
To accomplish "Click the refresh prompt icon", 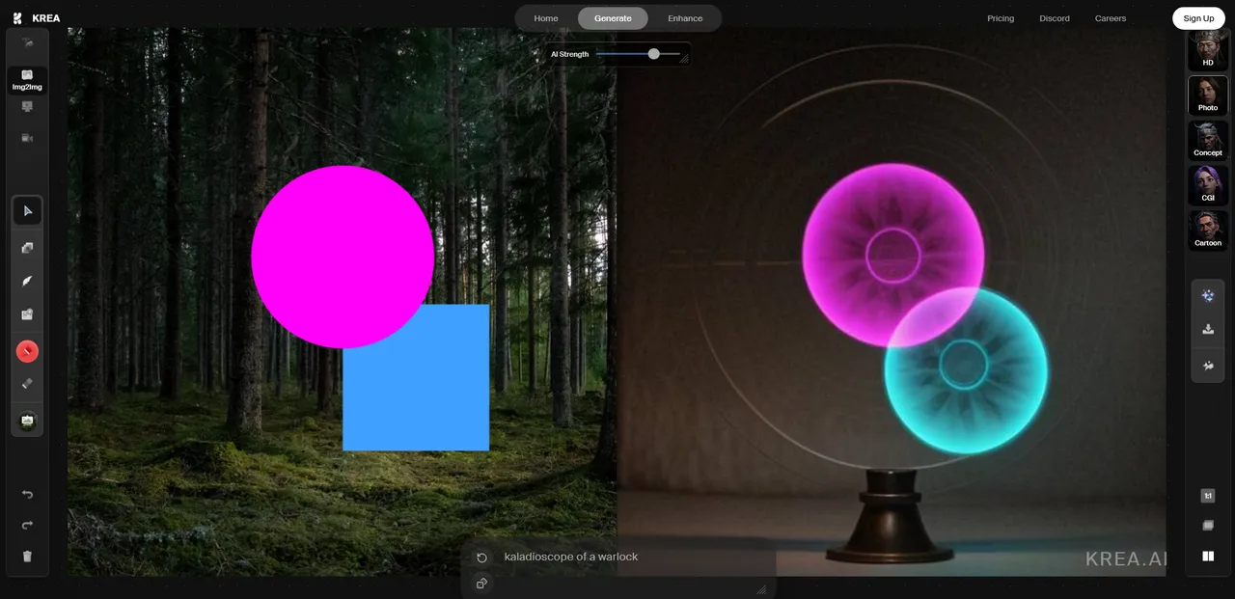I will (482, 558).
